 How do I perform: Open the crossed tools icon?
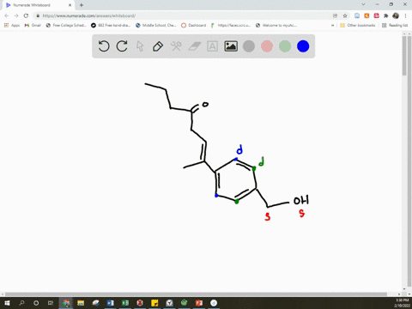[176, 46]
